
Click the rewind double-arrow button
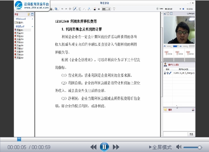tap(93, 147)
